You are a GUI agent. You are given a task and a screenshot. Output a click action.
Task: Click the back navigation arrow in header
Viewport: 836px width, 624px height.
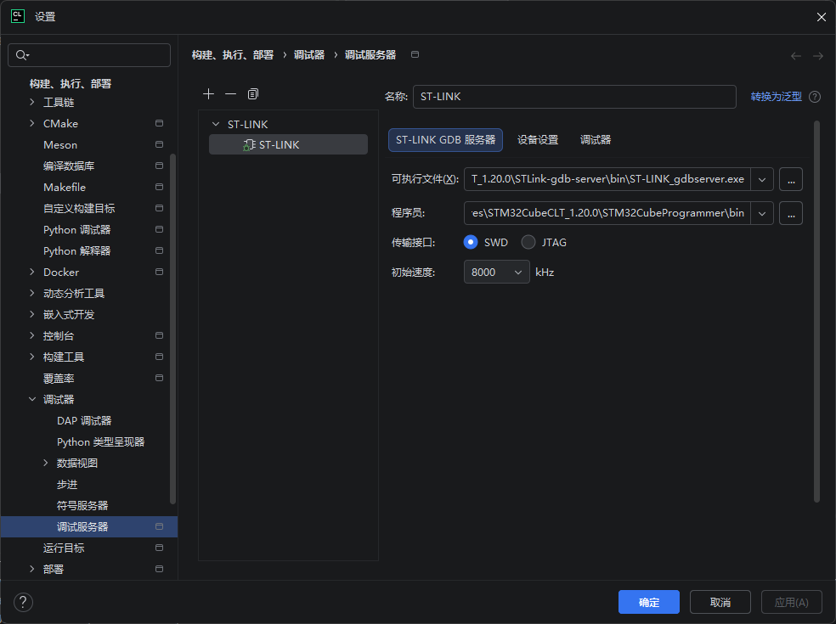click(796, 56)
